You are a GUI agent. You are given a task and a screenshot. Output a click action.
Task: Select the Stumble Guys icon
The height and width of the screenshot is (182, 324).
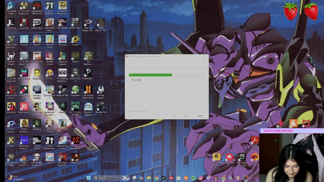point(50,42)
